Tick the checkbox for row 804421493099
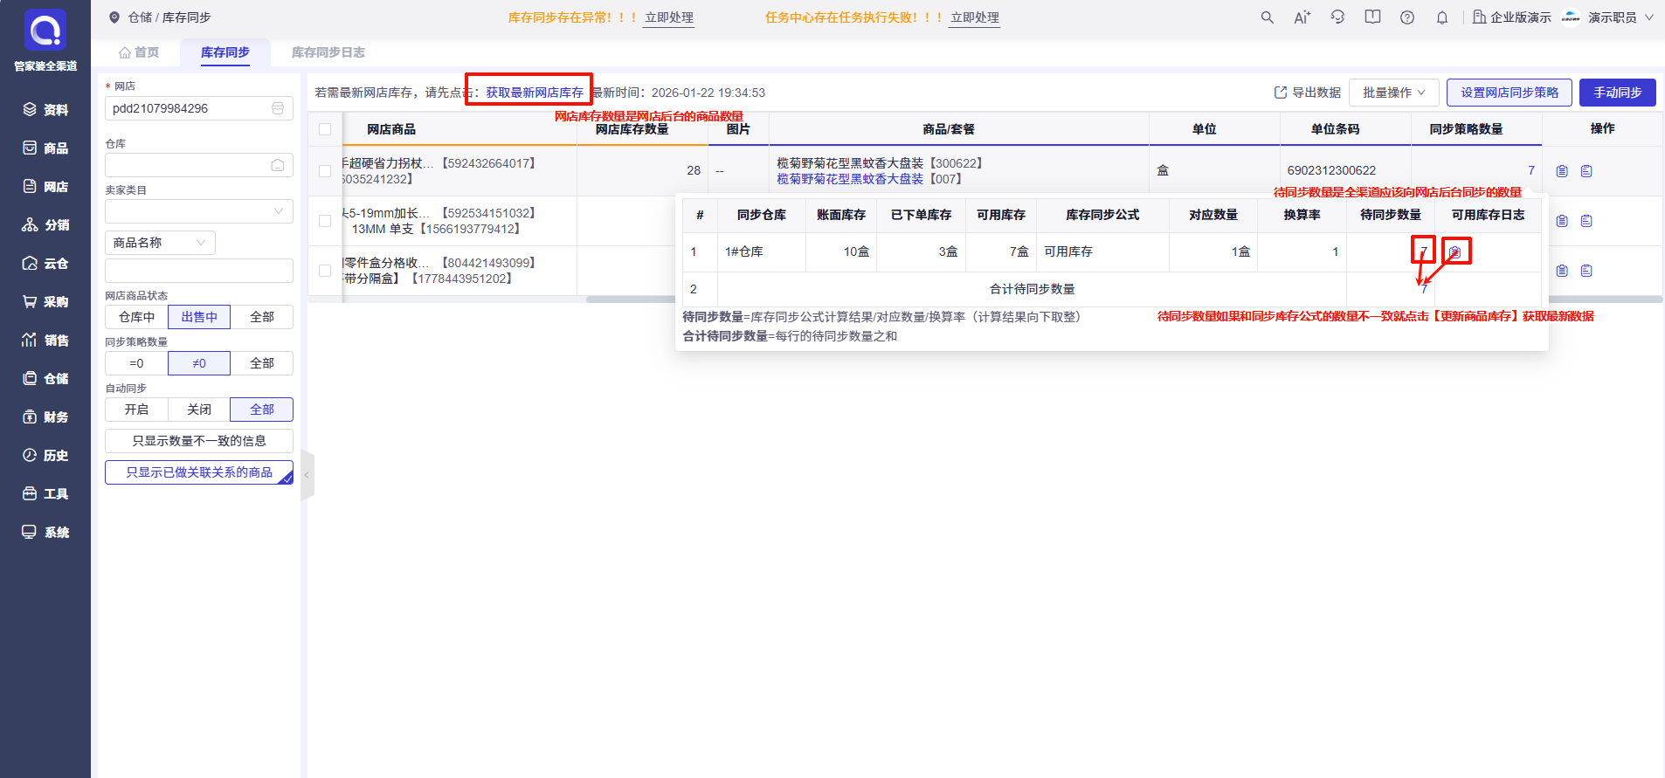Image resolution: width=1665 pixels, height=778 pixels. pos(325,271)
